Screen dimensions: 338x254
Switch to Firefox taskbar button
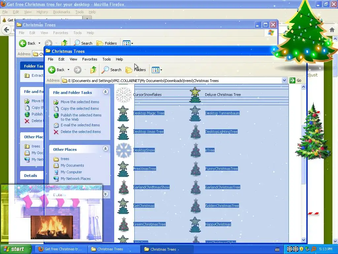[x=61, y=249]
